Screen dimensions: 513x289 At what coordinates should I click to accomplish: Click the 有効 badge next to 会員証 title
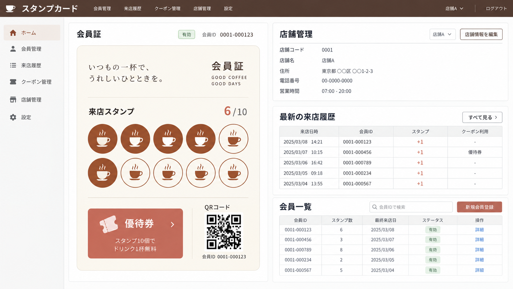[x=187, y=35]
